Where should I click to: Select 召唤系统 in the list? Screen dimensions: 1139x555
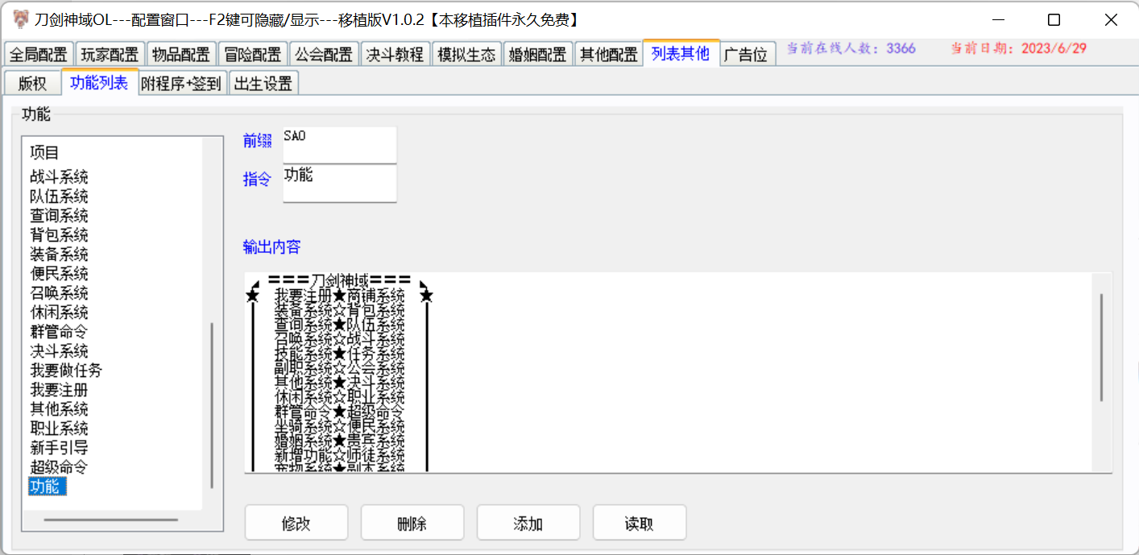(60, 293)
